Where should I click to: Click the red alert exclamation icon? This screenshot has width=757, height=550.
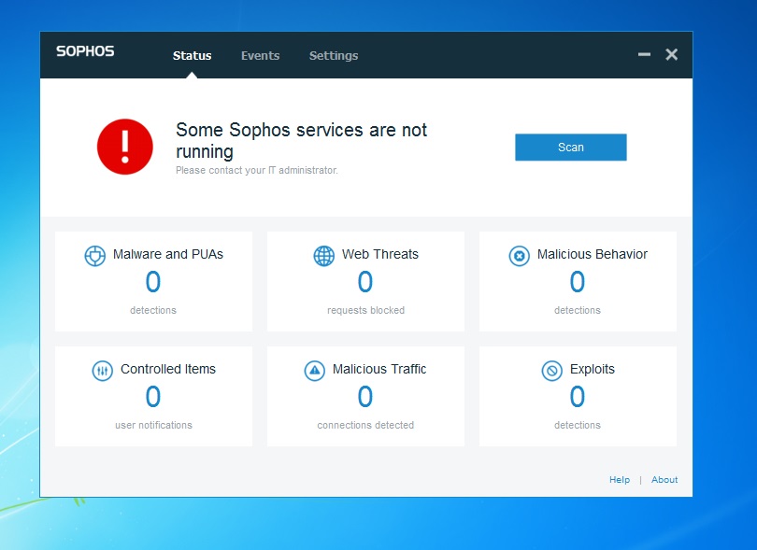click(x=125, y=147)
